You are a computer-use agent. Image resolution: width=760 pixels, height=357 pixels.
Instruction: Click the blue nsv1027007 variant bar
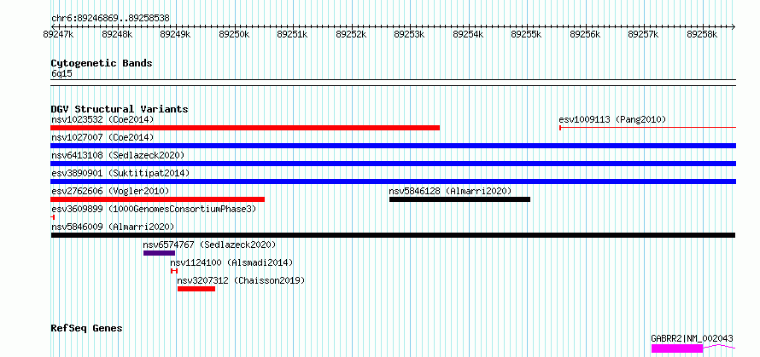click(x=393, y=146)
